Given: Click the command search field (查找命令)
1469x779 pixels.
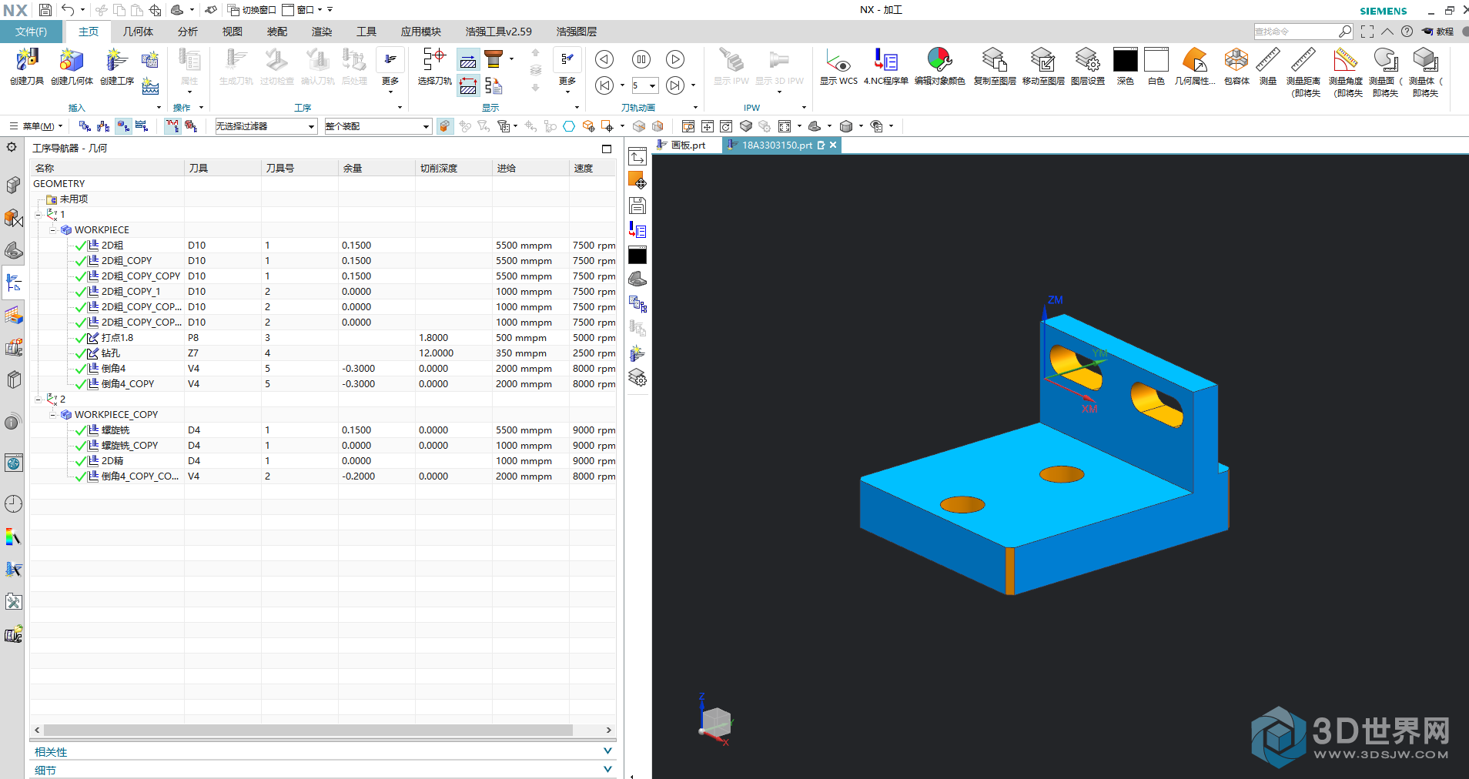Looking at the screenshot, I should pos(1295,32).
